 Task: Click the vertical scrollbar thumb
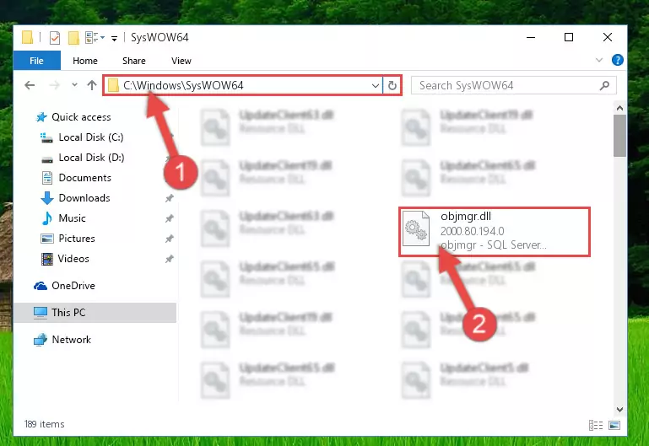619,136
